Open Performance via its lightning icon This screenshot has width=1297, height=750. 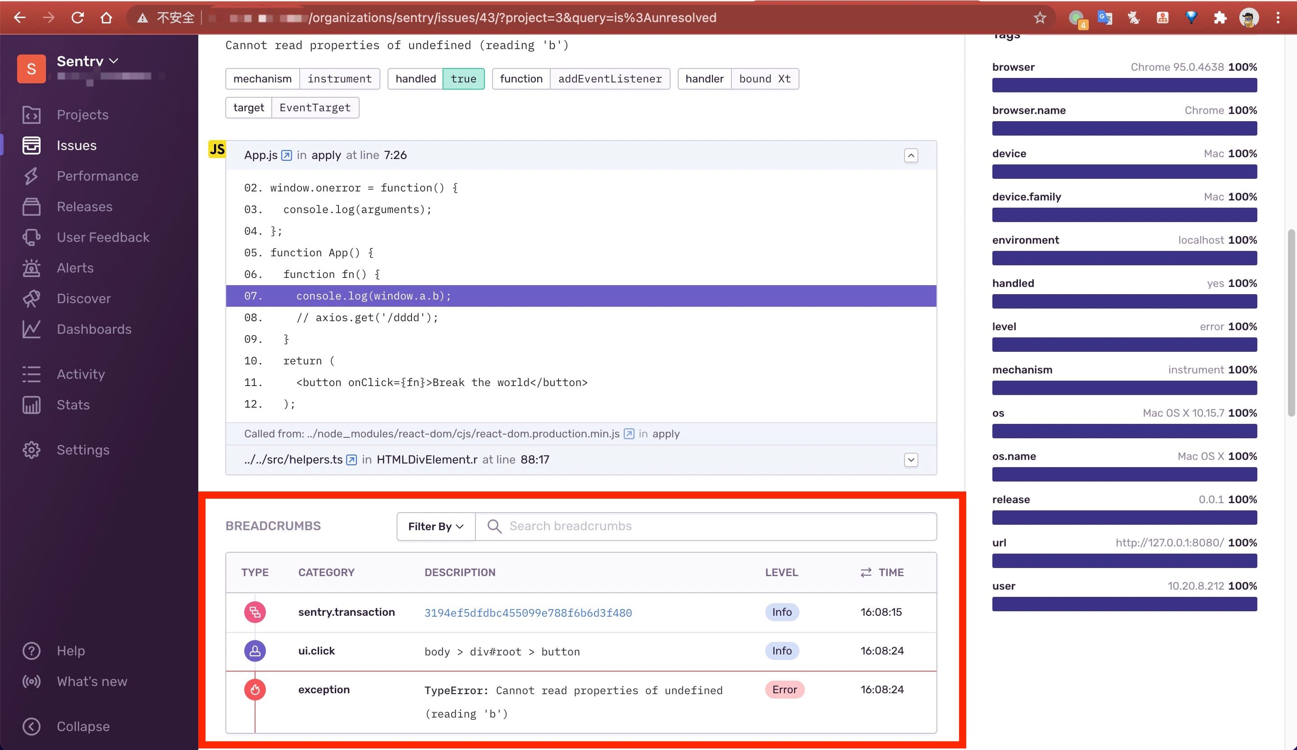(x=32, y=176)
